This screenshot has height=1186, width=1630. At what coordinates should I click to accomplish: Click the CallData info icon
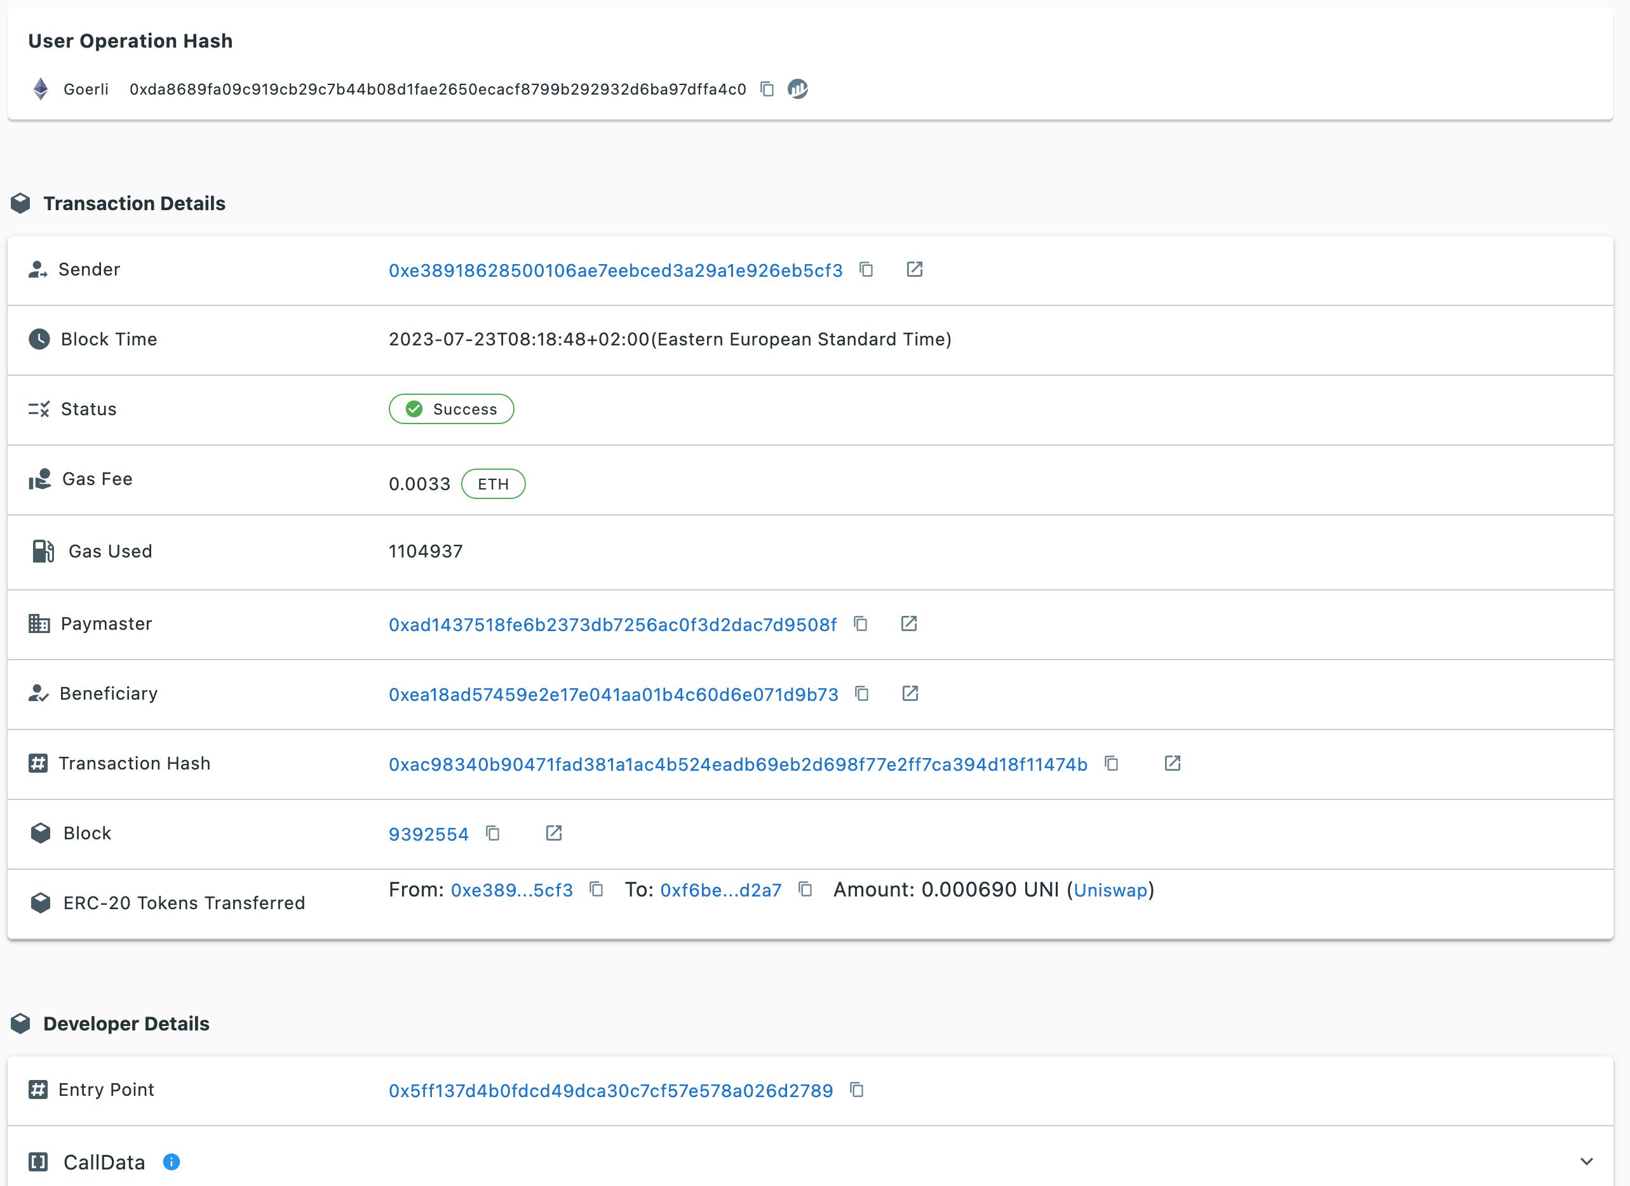(x=171, y=1162)
